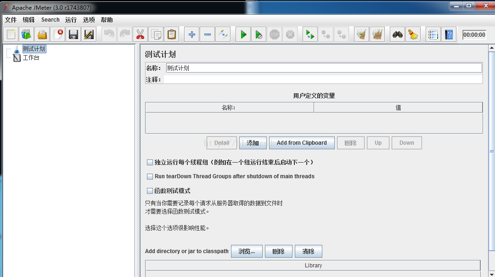Click the Copy icon in toolbar

[x=156, y=34]
